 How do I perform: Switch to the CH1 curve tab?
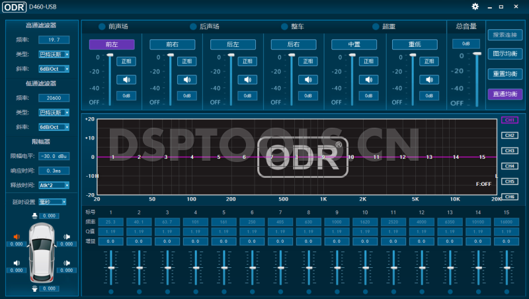pyautogui.click(x=509, y=120)
